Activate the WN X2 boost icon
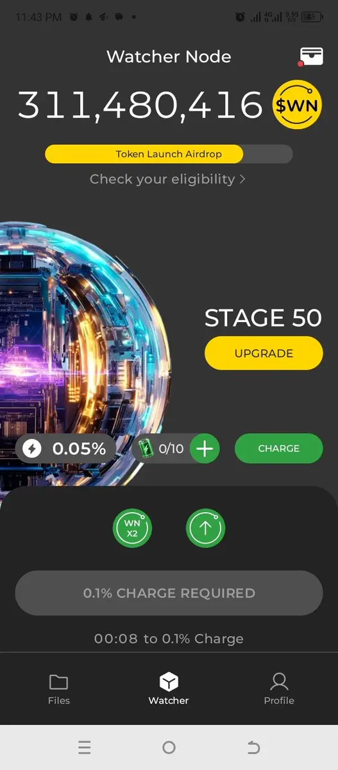Viewport: 338px width, 770px height. click(x=132, y=528)
